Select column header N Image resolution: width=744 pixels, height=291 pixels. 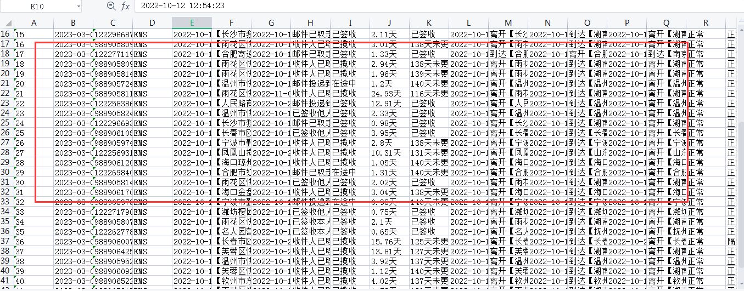547,22
